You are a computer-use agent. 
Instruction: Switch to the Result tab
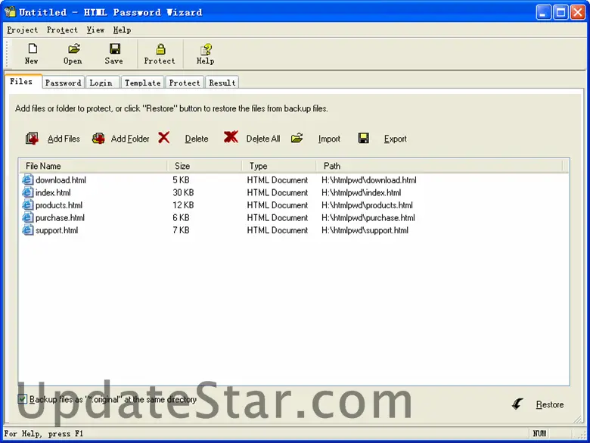pos(222,83)
